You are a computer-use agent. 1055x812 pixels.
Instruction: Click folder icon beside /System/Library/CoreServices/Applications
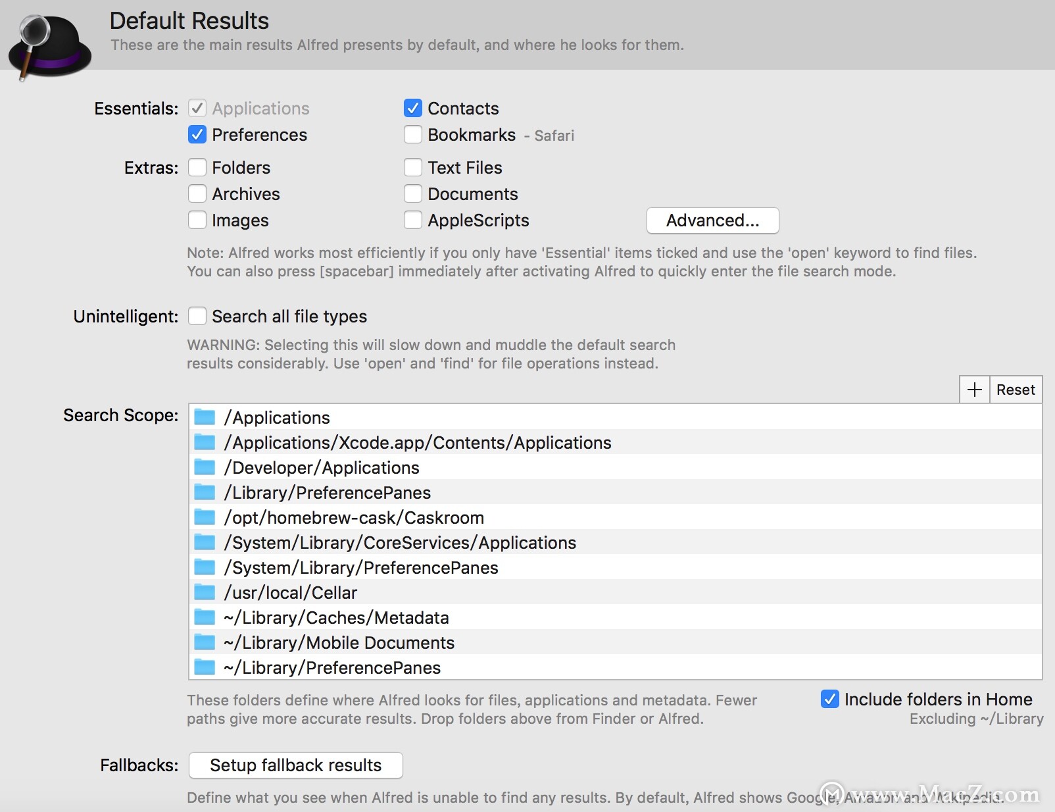pyautogui.click(x=205, y=542)
